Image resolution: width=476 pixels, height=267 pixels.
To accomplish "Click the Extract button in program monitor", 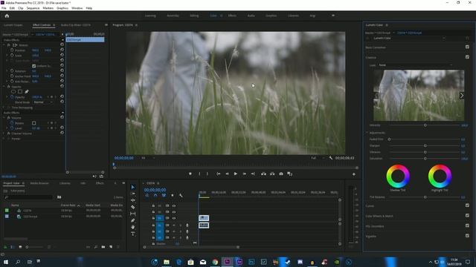I will [x=272, y=174].
